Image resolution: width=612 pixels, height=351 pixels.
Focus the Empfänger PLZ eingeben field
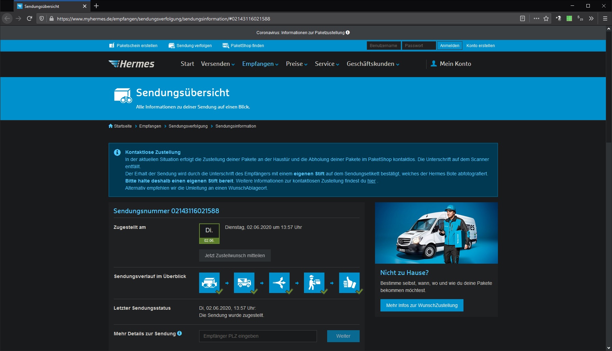click(x=258, y=336)
